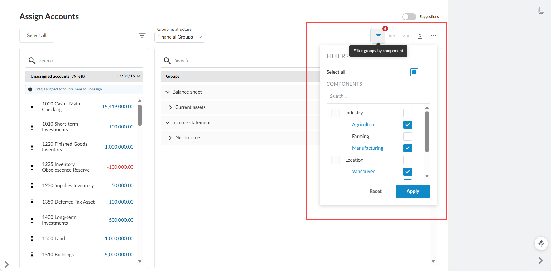The height and width of the screenshot is (271, 551).
Task: Open the 12/31/16 date dropdown
Action: (x=129, y=76)
